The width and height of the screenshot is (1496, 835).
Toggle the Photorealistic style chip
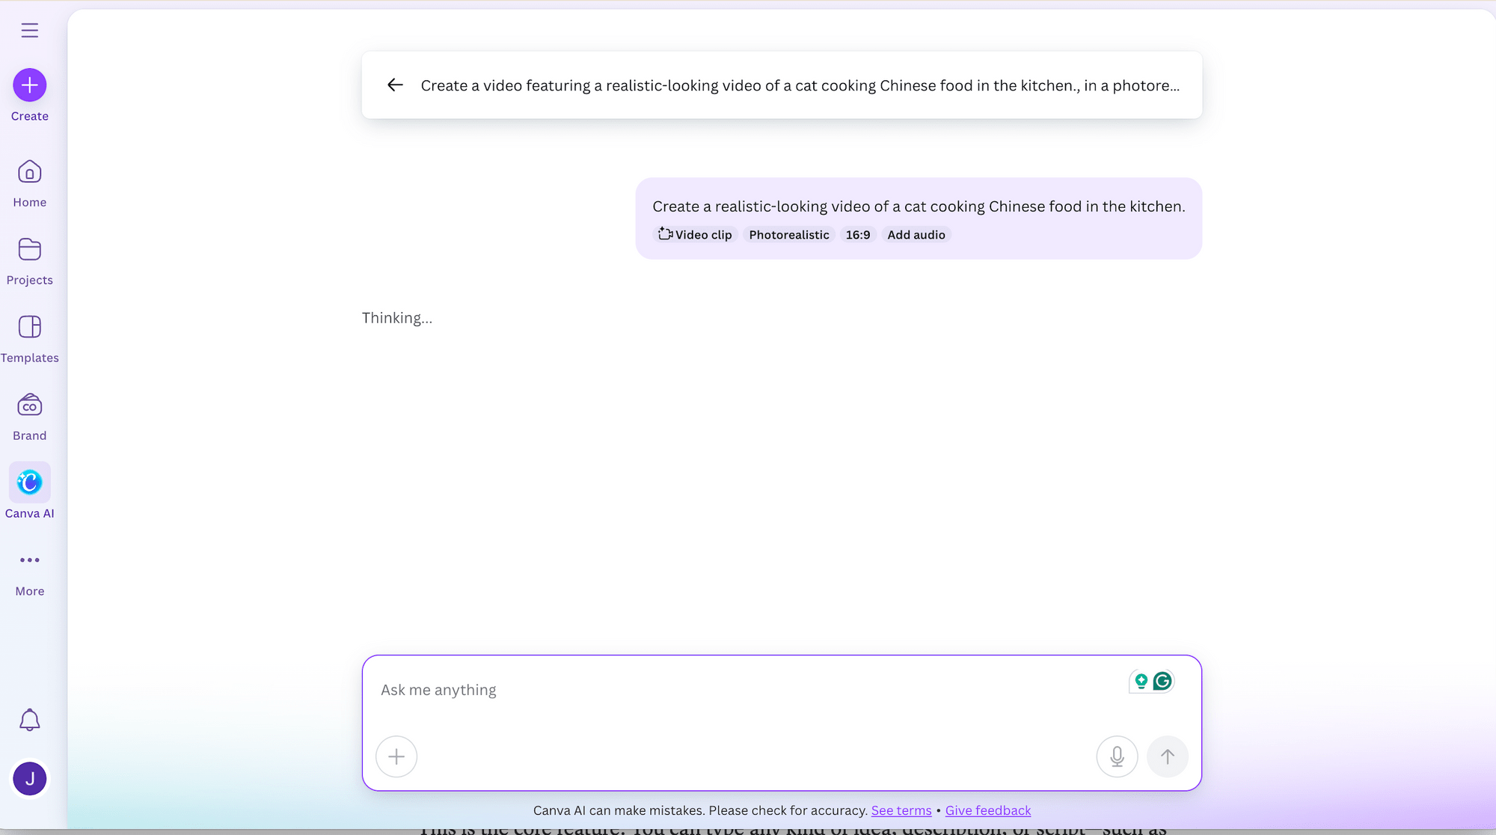click(788, 234)
